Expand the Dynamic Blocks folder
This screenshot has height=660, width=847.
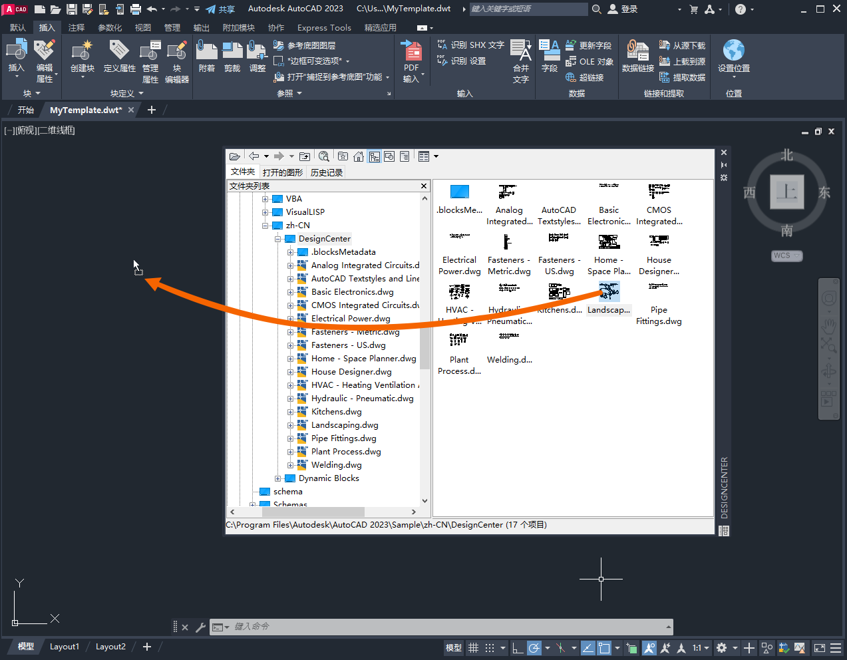coord(277,478)
